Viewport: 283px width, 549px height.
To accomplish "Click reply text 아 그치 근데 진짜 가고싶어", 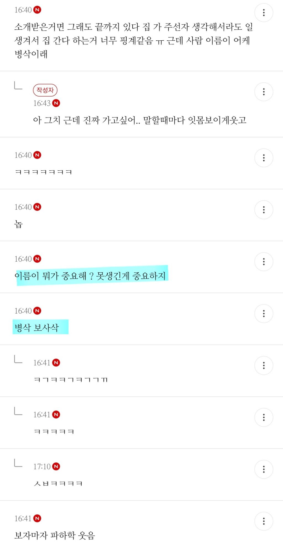I will [x=140, y=120].
